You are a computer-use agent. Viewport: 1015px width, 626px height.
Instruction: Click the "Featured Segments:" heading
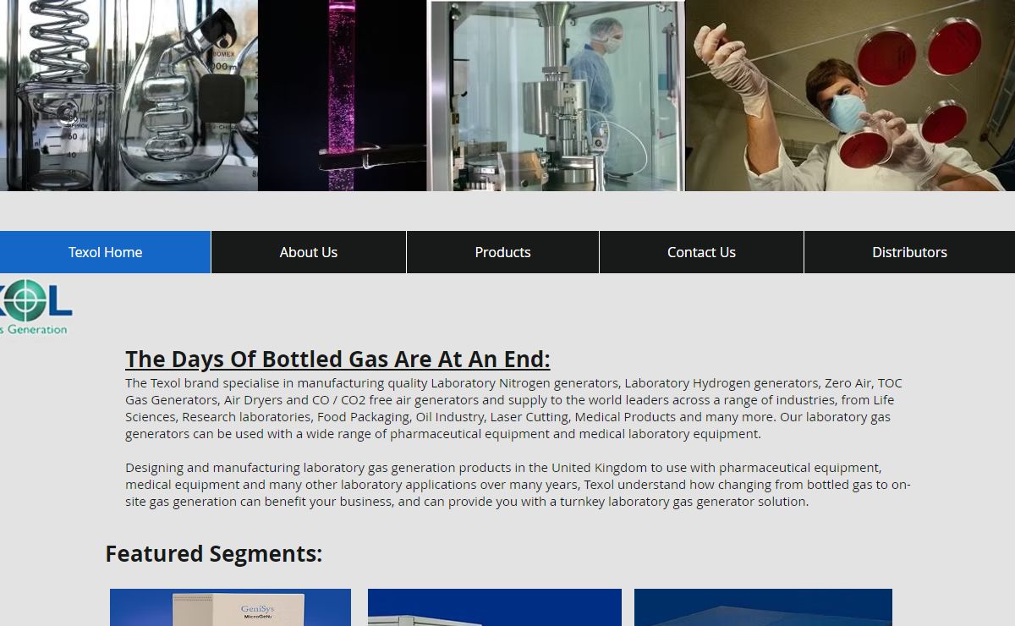pyautogui.click(x=213, y=553)
